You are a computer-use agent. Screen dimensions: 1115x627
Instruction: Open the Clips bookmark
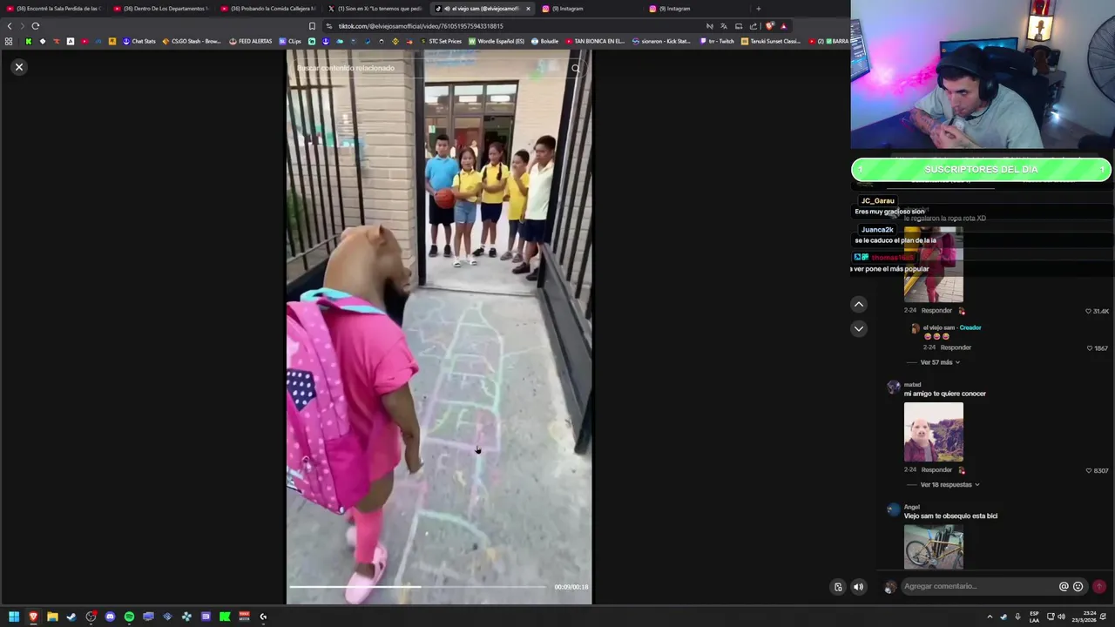click(x=290, y=41)
